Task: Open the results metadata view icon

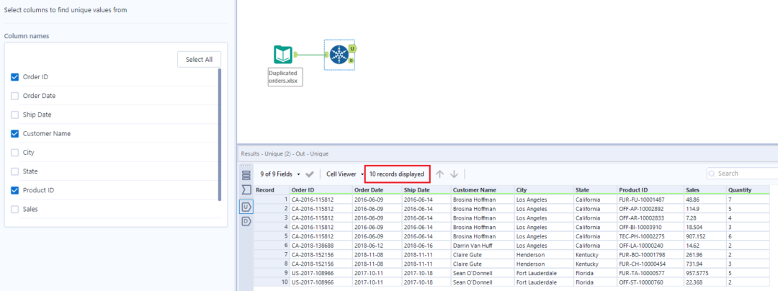Action: [x=246, y=189]
